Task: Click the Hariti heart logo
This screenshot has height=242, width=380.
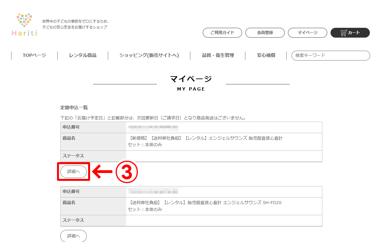Action: pos(24,25)
